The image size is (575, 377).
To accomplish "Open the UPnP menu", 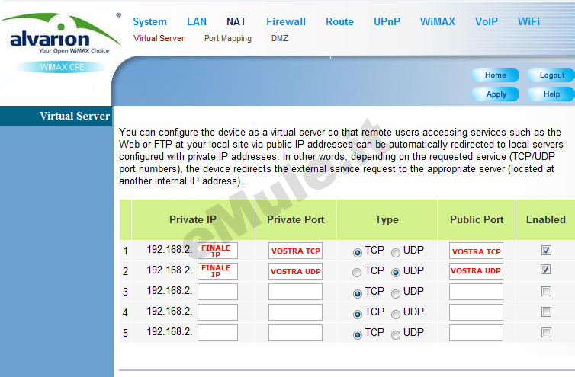I will pos(387,21).
